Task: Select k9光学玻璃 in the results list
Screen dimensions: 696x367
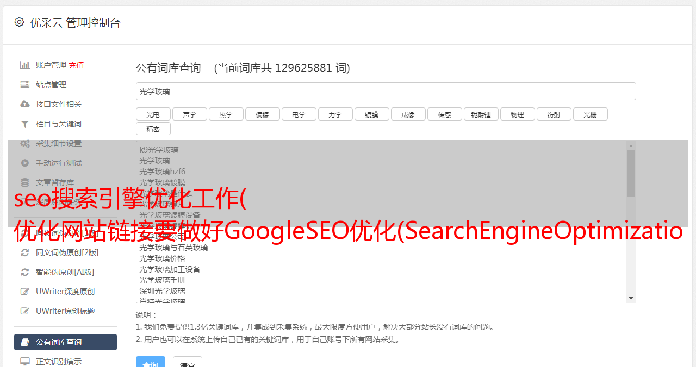Action: pos(159,150)
